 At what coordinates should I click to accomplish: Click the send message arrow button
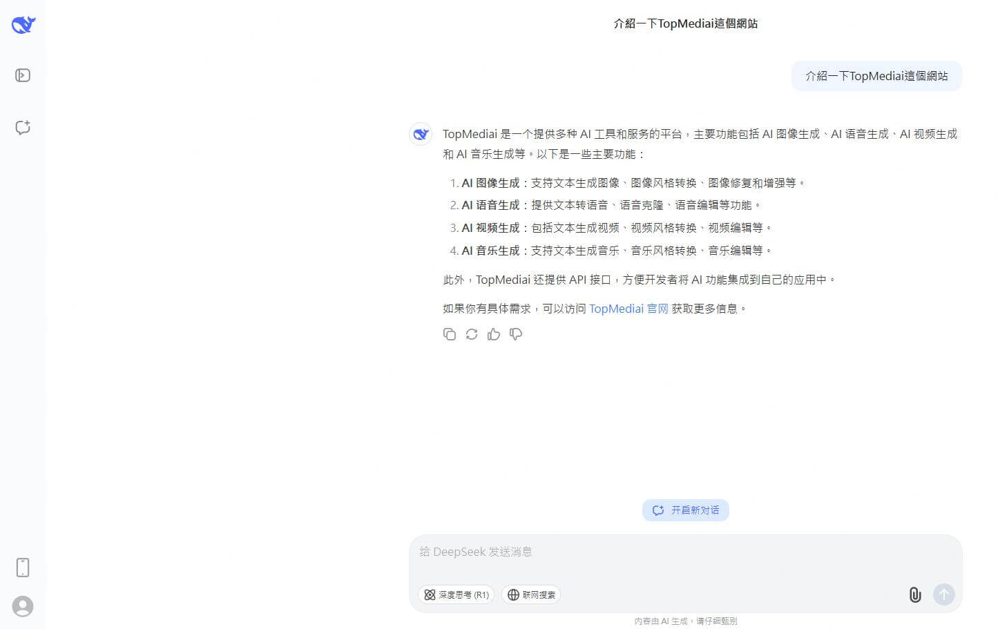coord(944,594)
